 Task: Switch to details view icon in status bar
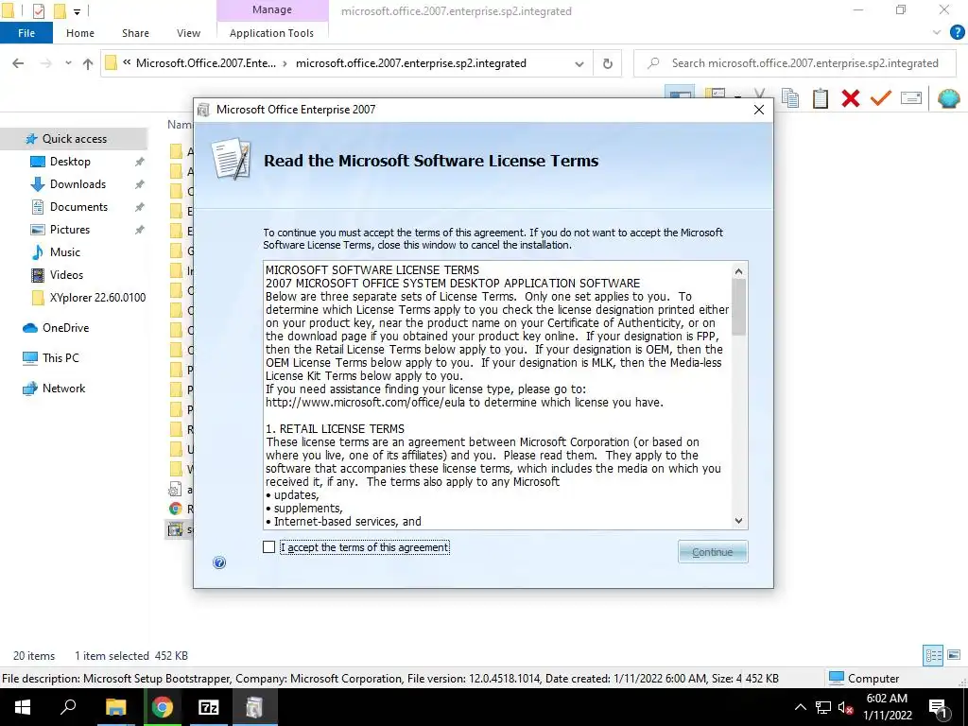coord(933,655)
